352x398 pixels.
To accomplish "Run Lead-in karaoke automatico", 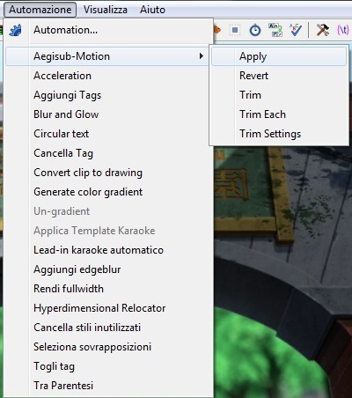I will (x=109, y=250).
